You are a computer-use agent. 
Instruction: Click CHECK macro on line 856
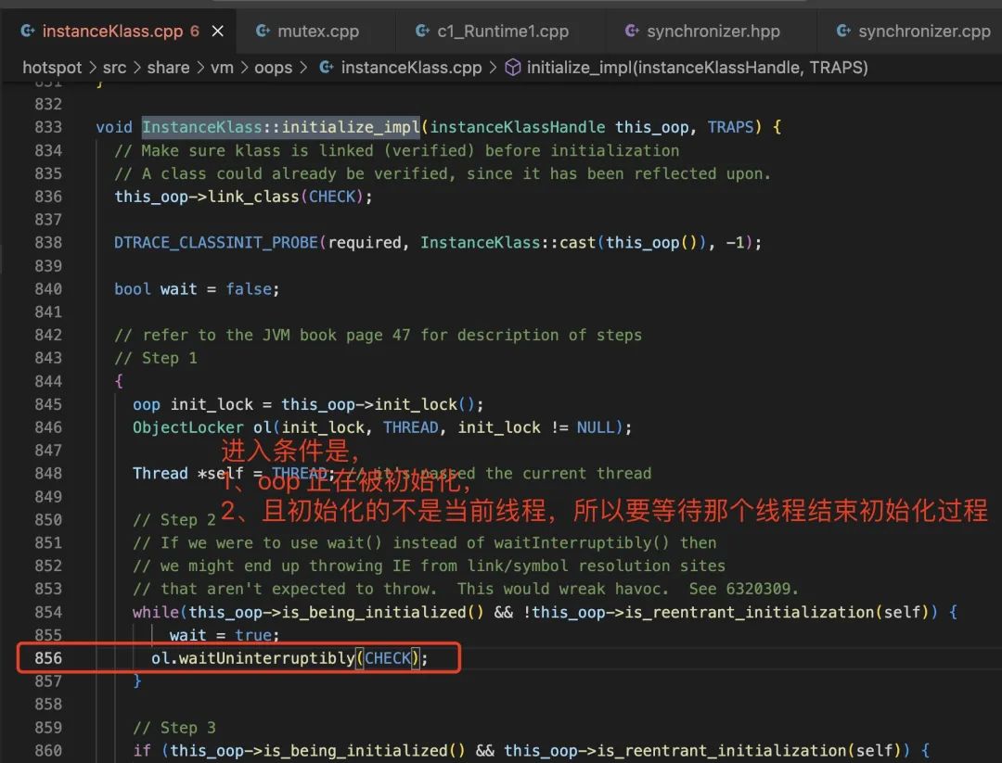pos(387,658)
